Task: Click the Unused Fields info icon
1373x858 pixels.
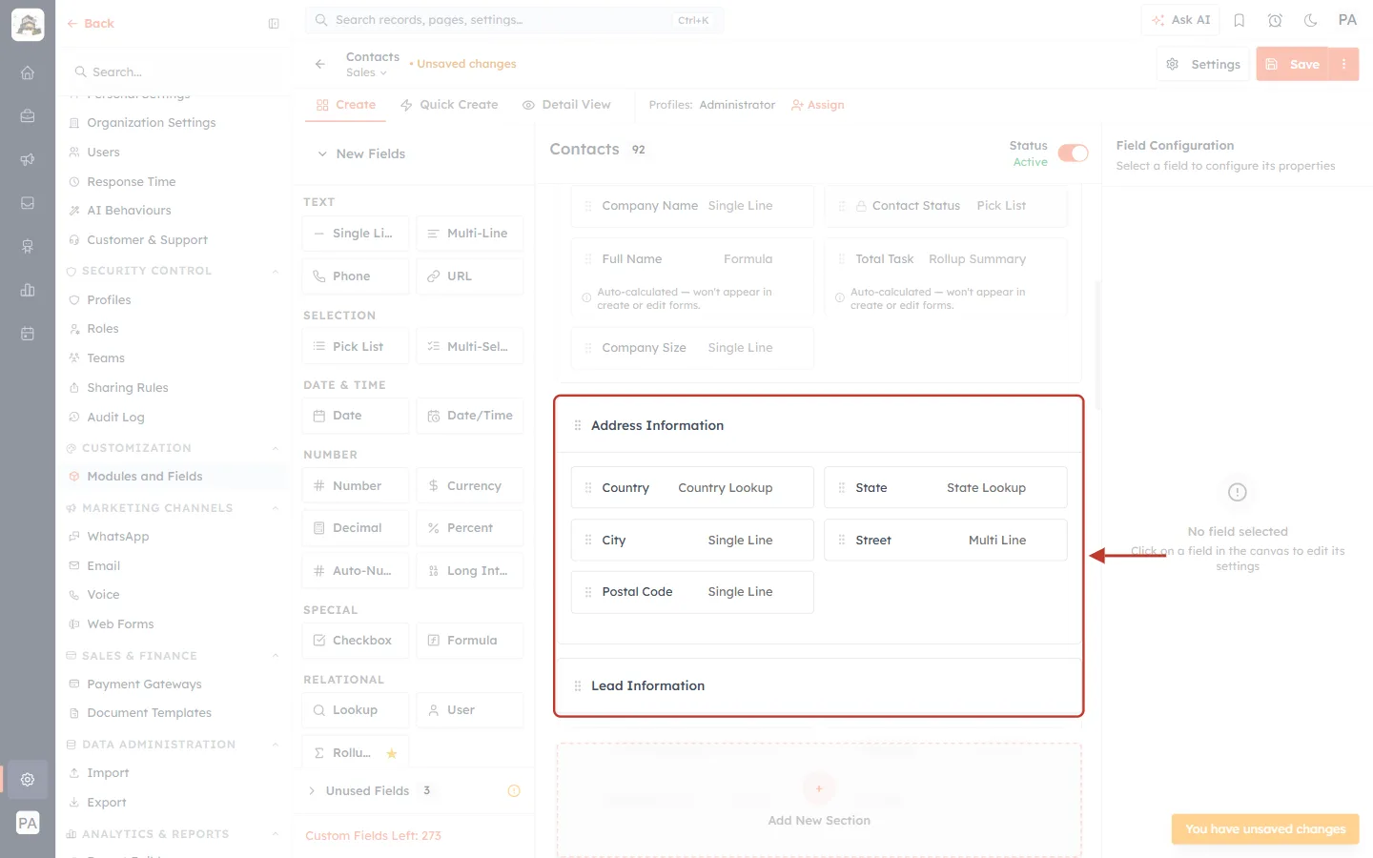Action: pos(514,790)
